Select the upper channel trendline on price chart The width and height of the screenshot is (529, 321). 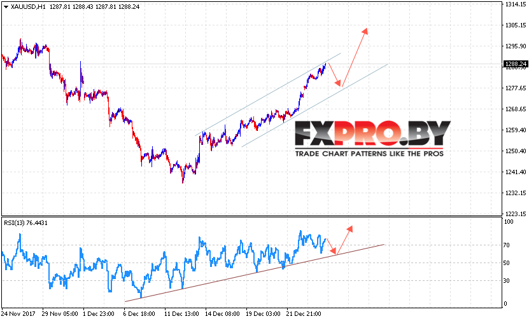click(268, 94)
